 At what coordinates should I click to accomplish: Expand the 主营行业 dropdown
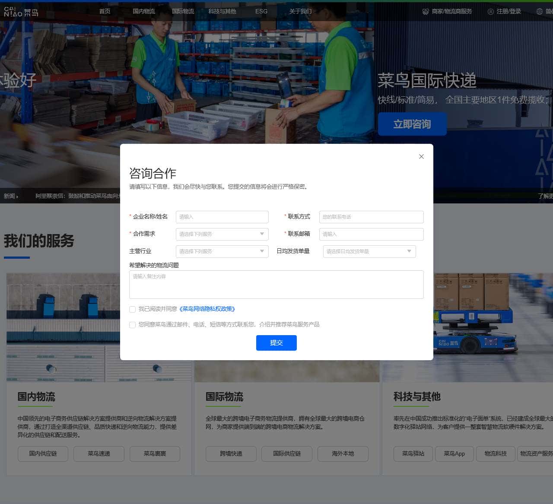222,251
